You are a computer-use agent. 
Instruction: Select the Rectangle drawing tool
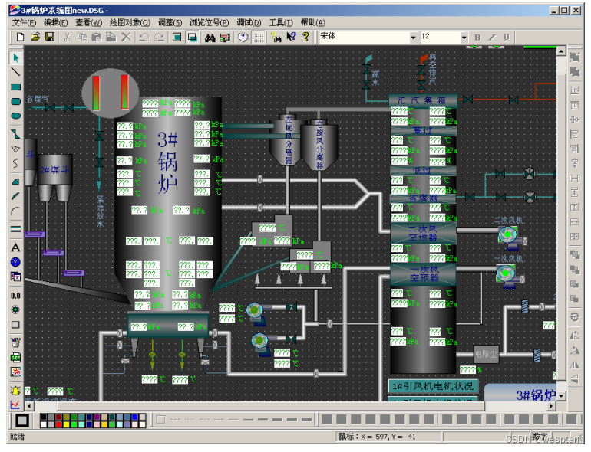[x=15, y=87]
